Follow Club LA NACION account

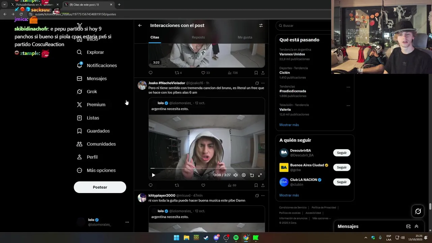click(342, 182)
